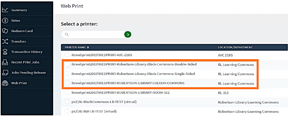Click the Web Print printer icon
Screen dimensions: 289x117
coord(5,83)
